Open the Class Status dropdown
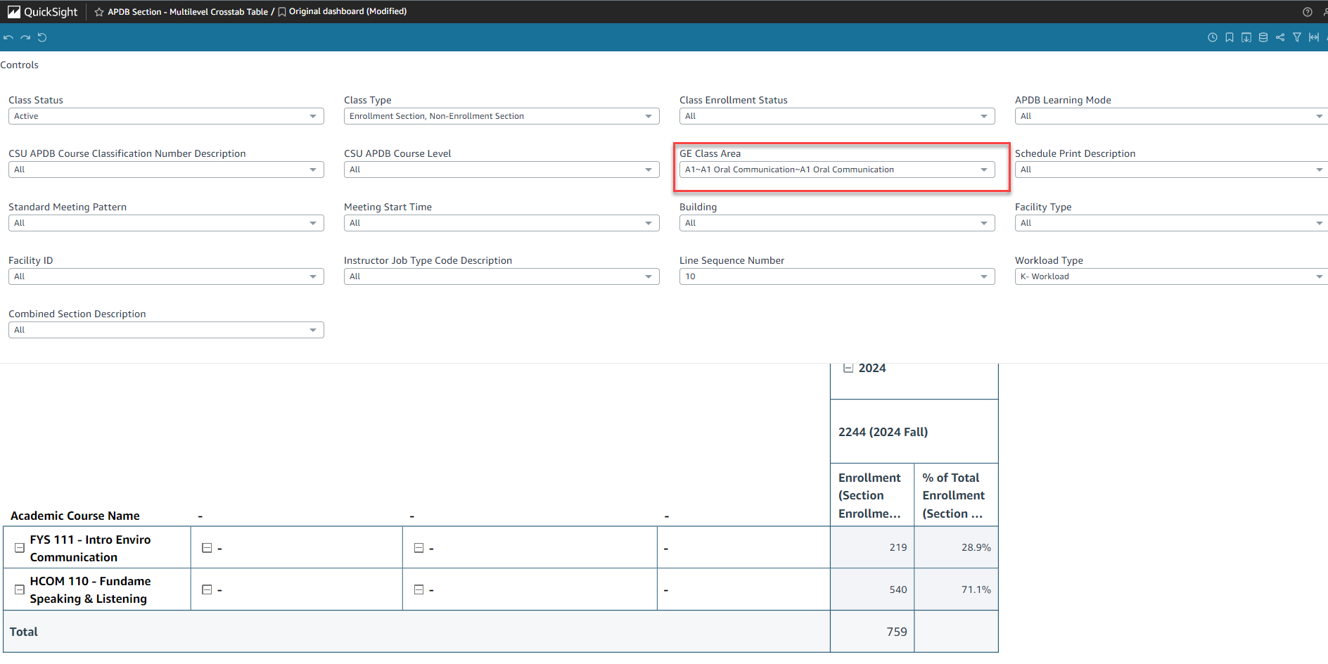 (x=166, y=116)
